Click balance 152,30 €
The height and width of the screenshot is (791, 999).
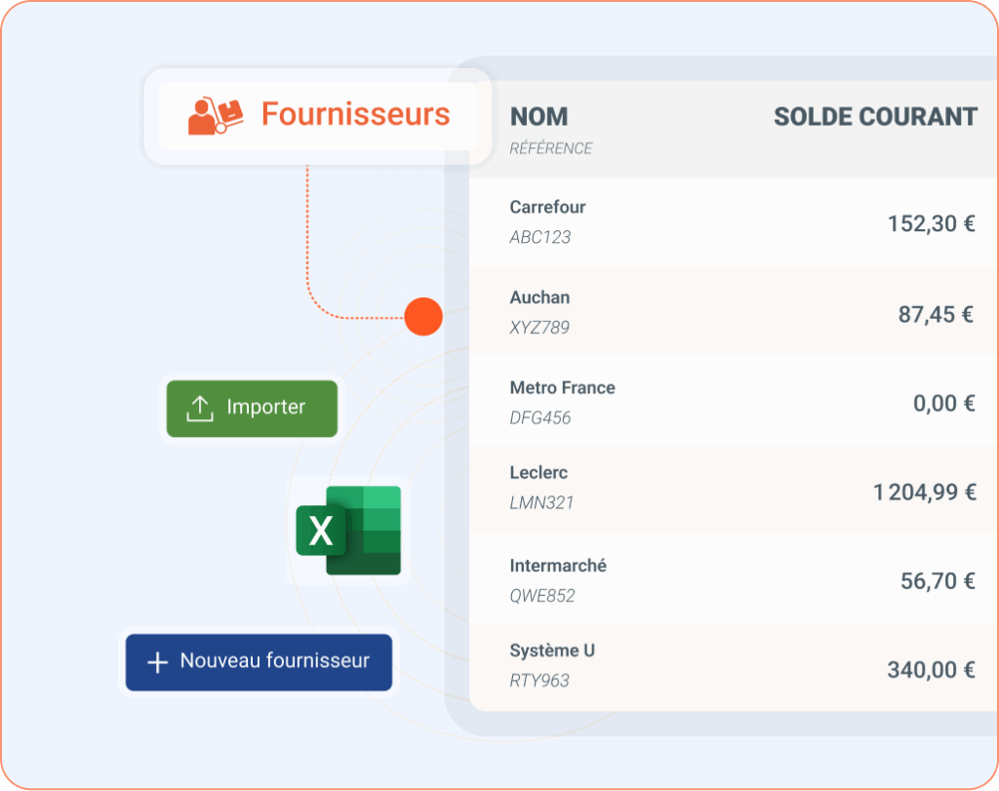(932, 223)
